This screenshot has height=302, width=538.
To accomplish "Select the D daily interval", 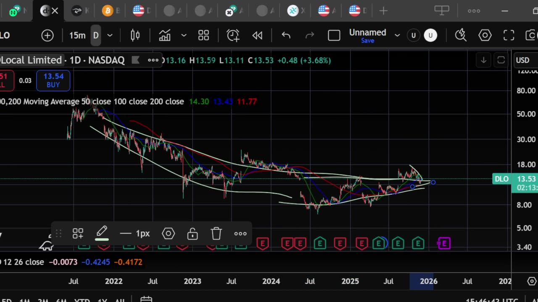I will click(96, 36).
